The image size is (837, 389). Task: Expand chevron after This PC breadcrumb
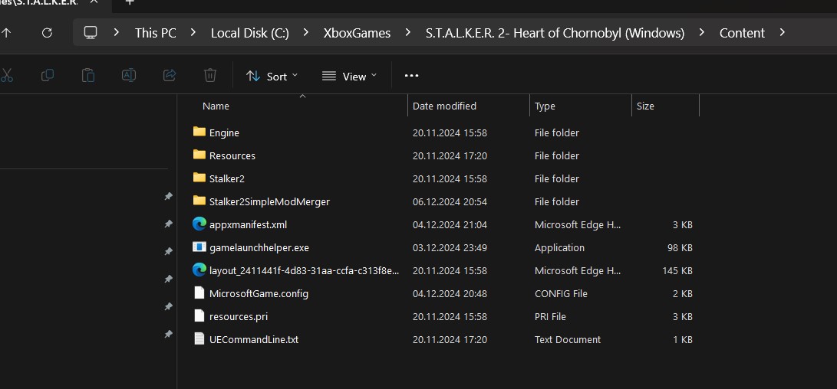193,32
